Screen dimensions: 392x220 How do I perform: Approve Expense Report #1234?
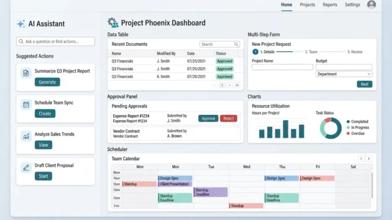pos(208,119)
